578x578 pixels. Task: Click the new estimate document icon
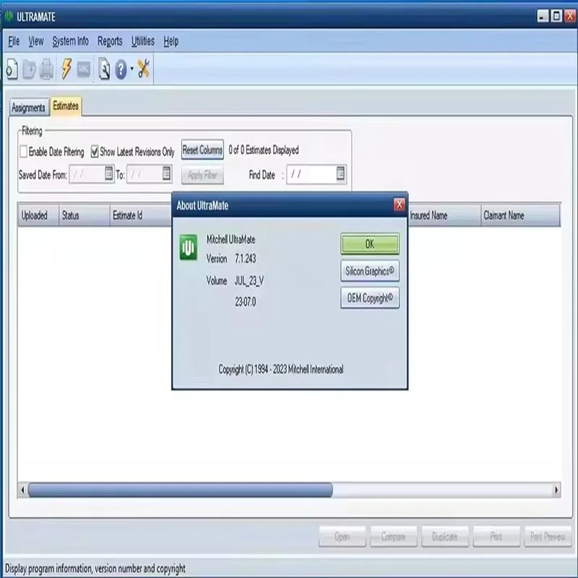tap(12, 69)
